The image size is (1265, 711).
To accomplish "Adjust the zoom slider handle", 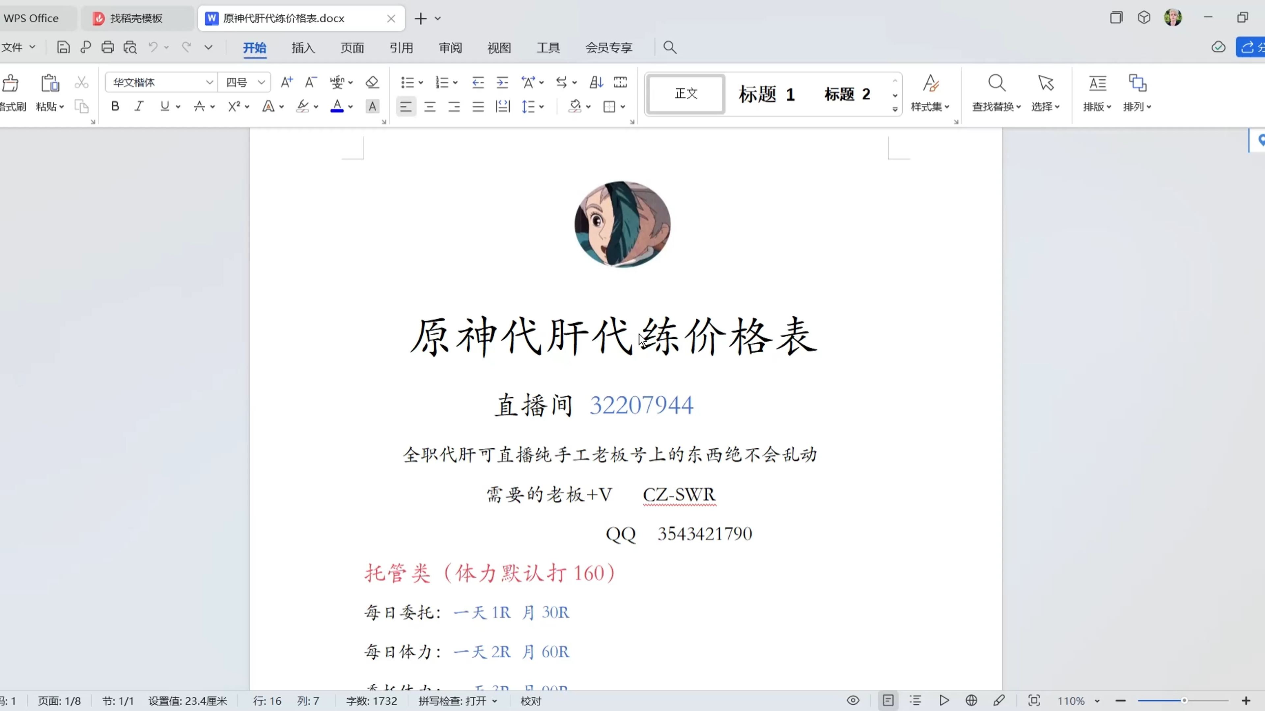I will (x=1184, y=700).
